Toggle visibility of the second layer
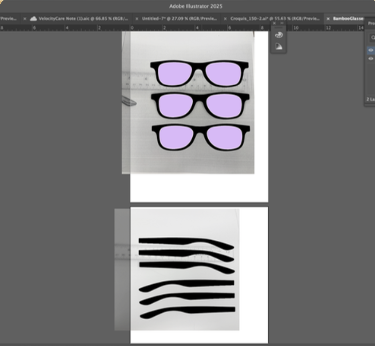The height and width of the screenshot is (346, 375). coord(370,59)
